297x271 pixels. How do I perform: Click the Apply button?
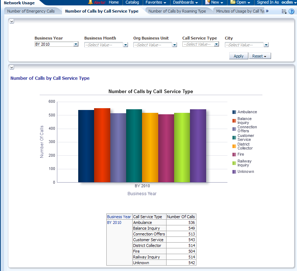238,56
